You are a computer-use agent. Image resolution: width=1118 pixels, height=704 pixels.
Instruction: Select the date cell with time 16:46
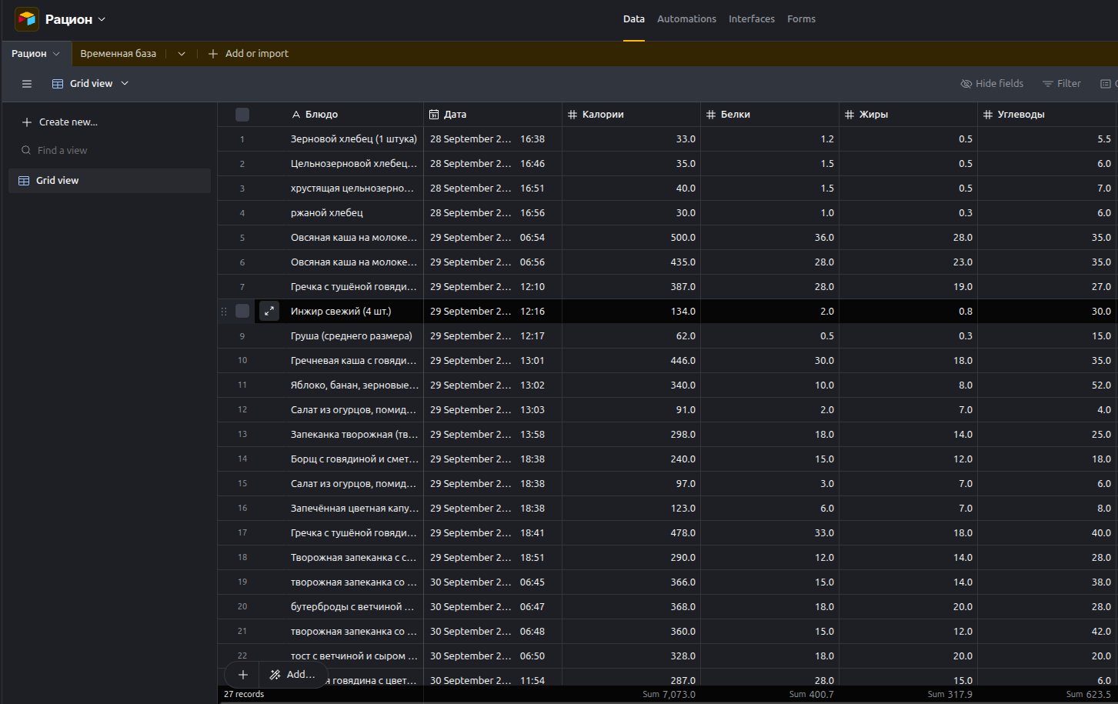pyautogui.click(x=492, y=164)
